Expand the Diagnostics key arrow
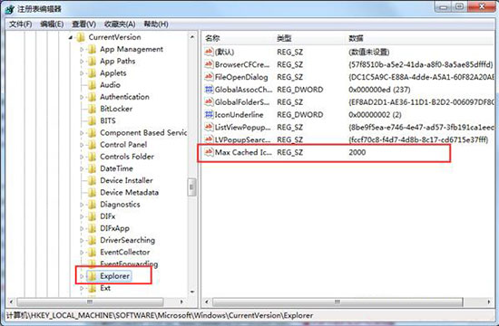This screenshot has width=499, height=326. coord(82,205)
